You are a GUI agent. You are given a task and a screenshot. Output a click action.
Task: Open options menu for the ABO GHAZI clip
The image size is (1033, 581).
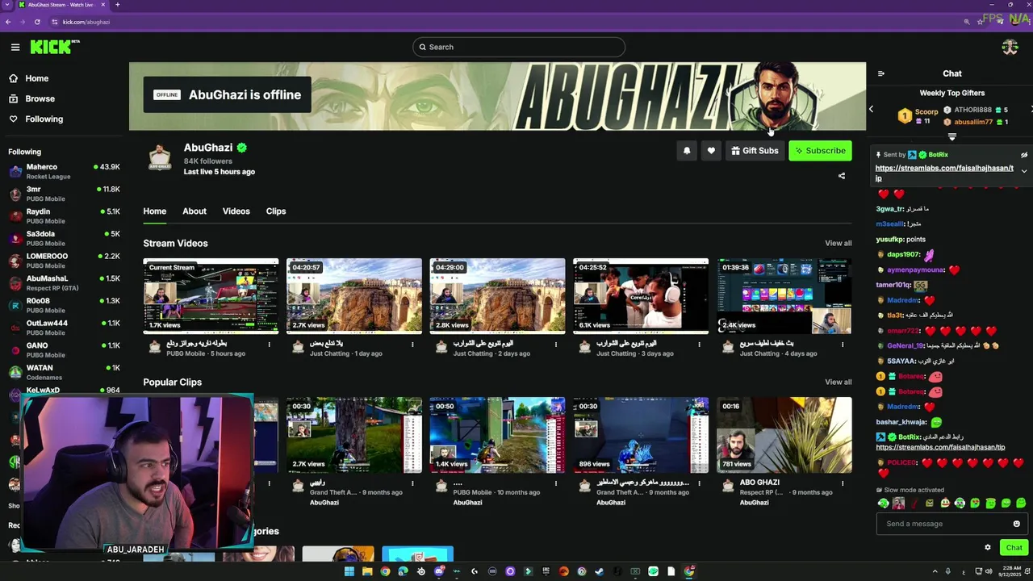coord(843,483)
